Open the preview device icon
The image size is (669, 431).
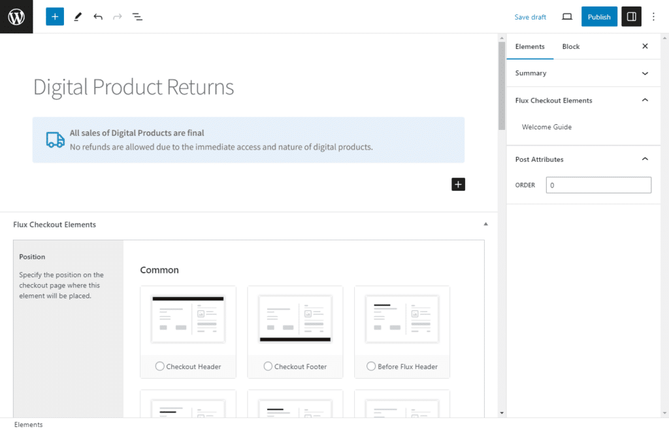coord(566,16)
